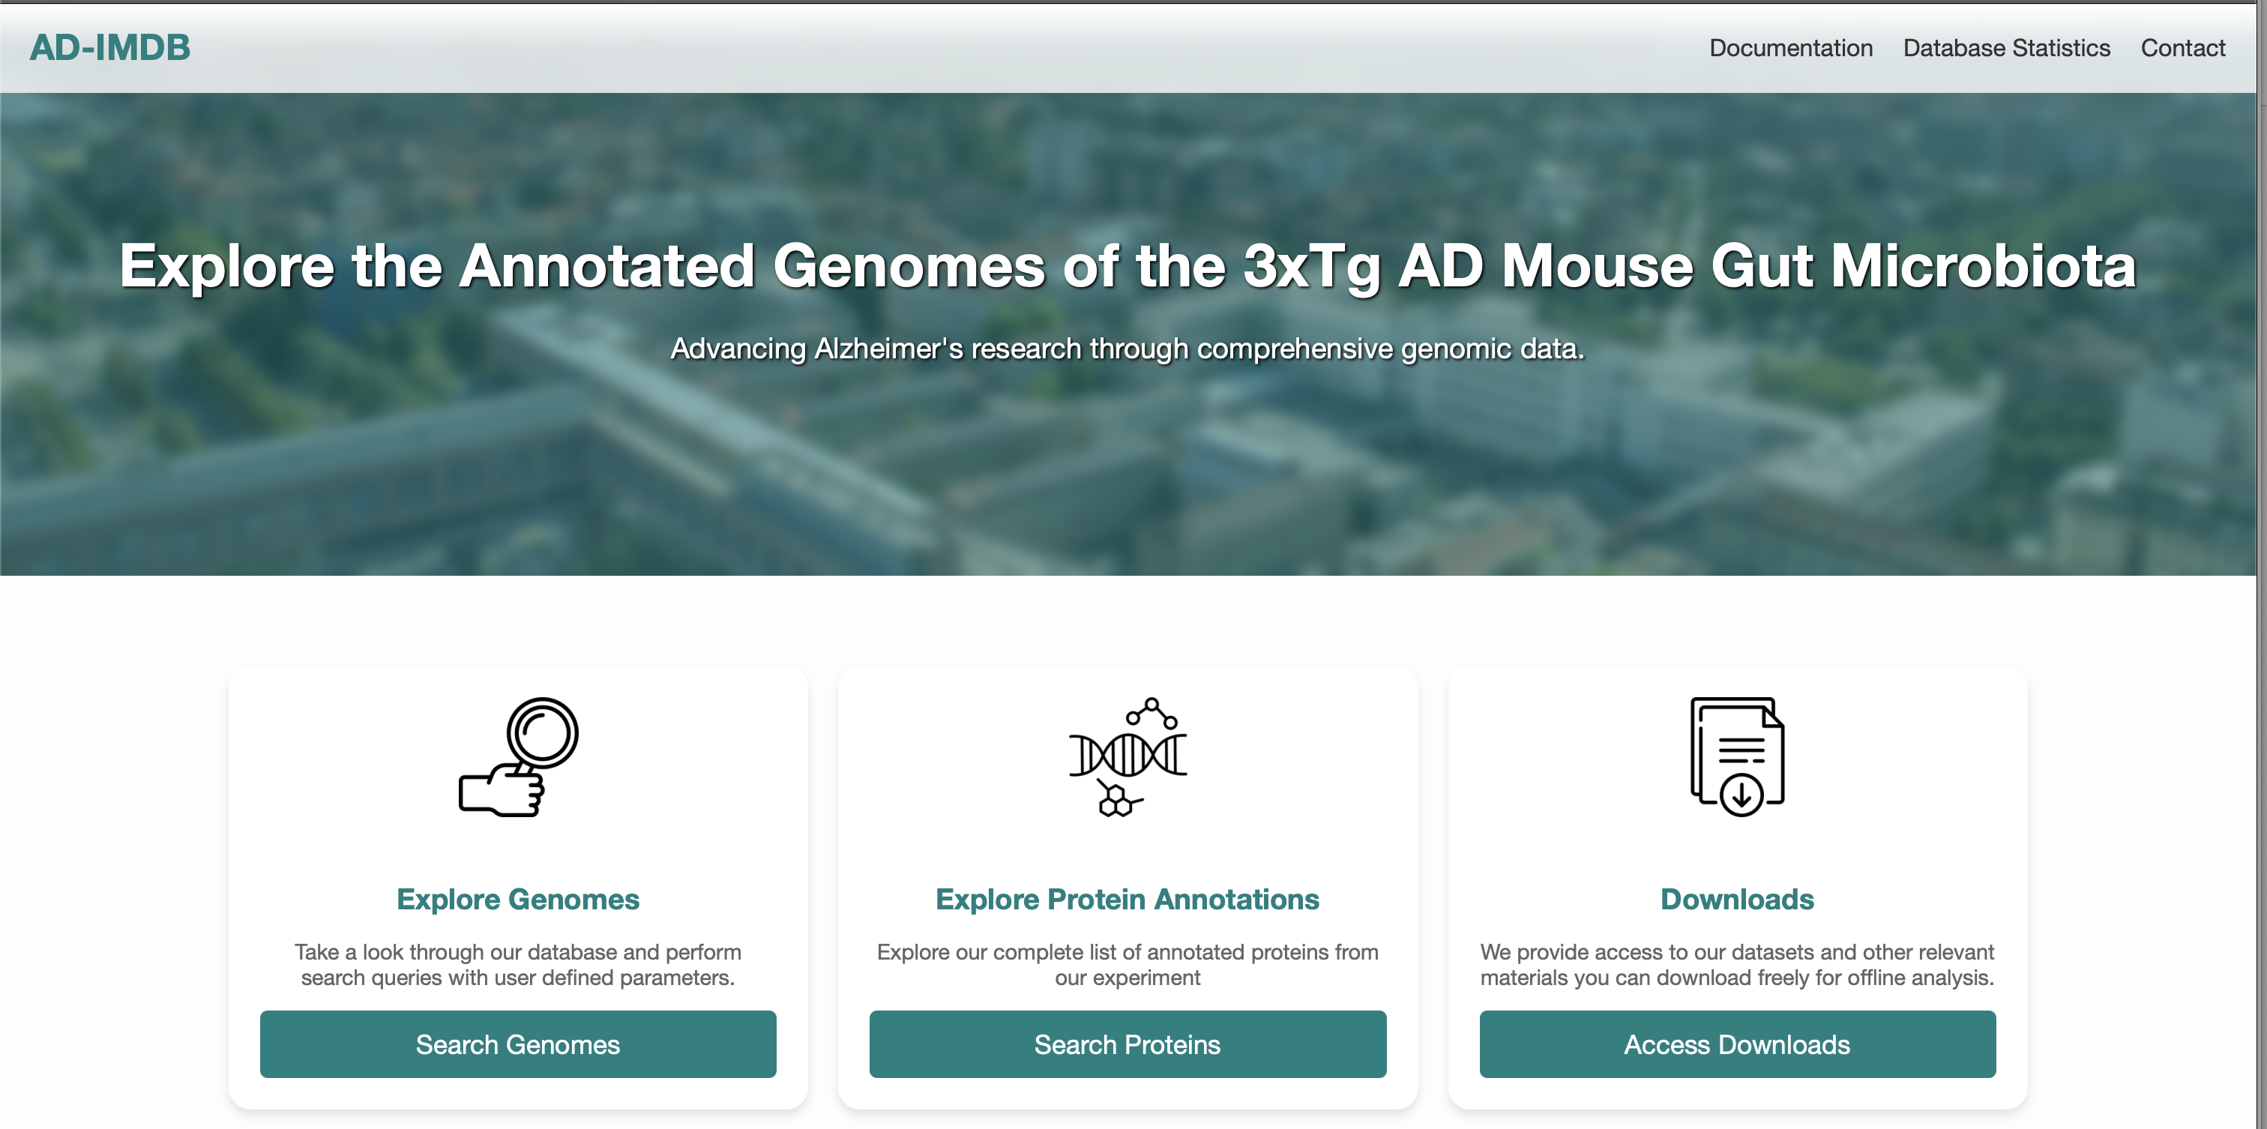2267x1129 pixels.
Task: Click the AD-IMDB logo in the header
Action: tap(108, 47)
